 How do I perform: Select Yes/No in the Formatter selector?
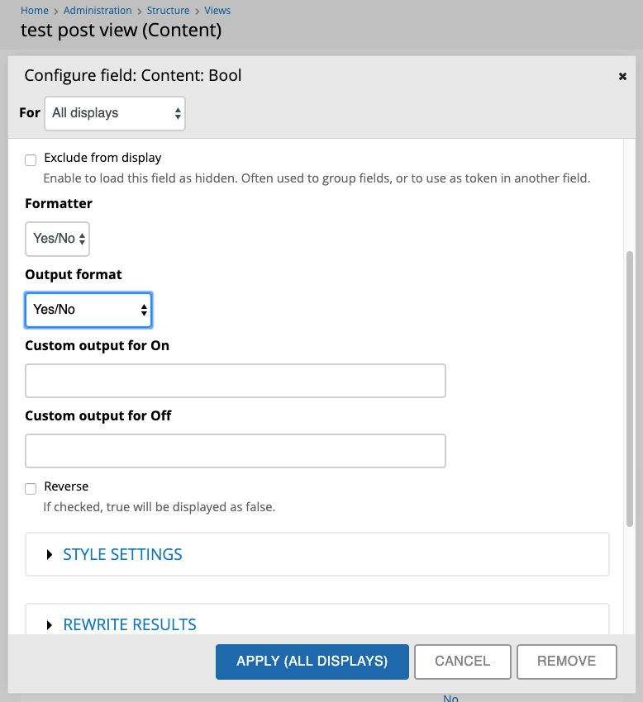click(x=57, y=239)
